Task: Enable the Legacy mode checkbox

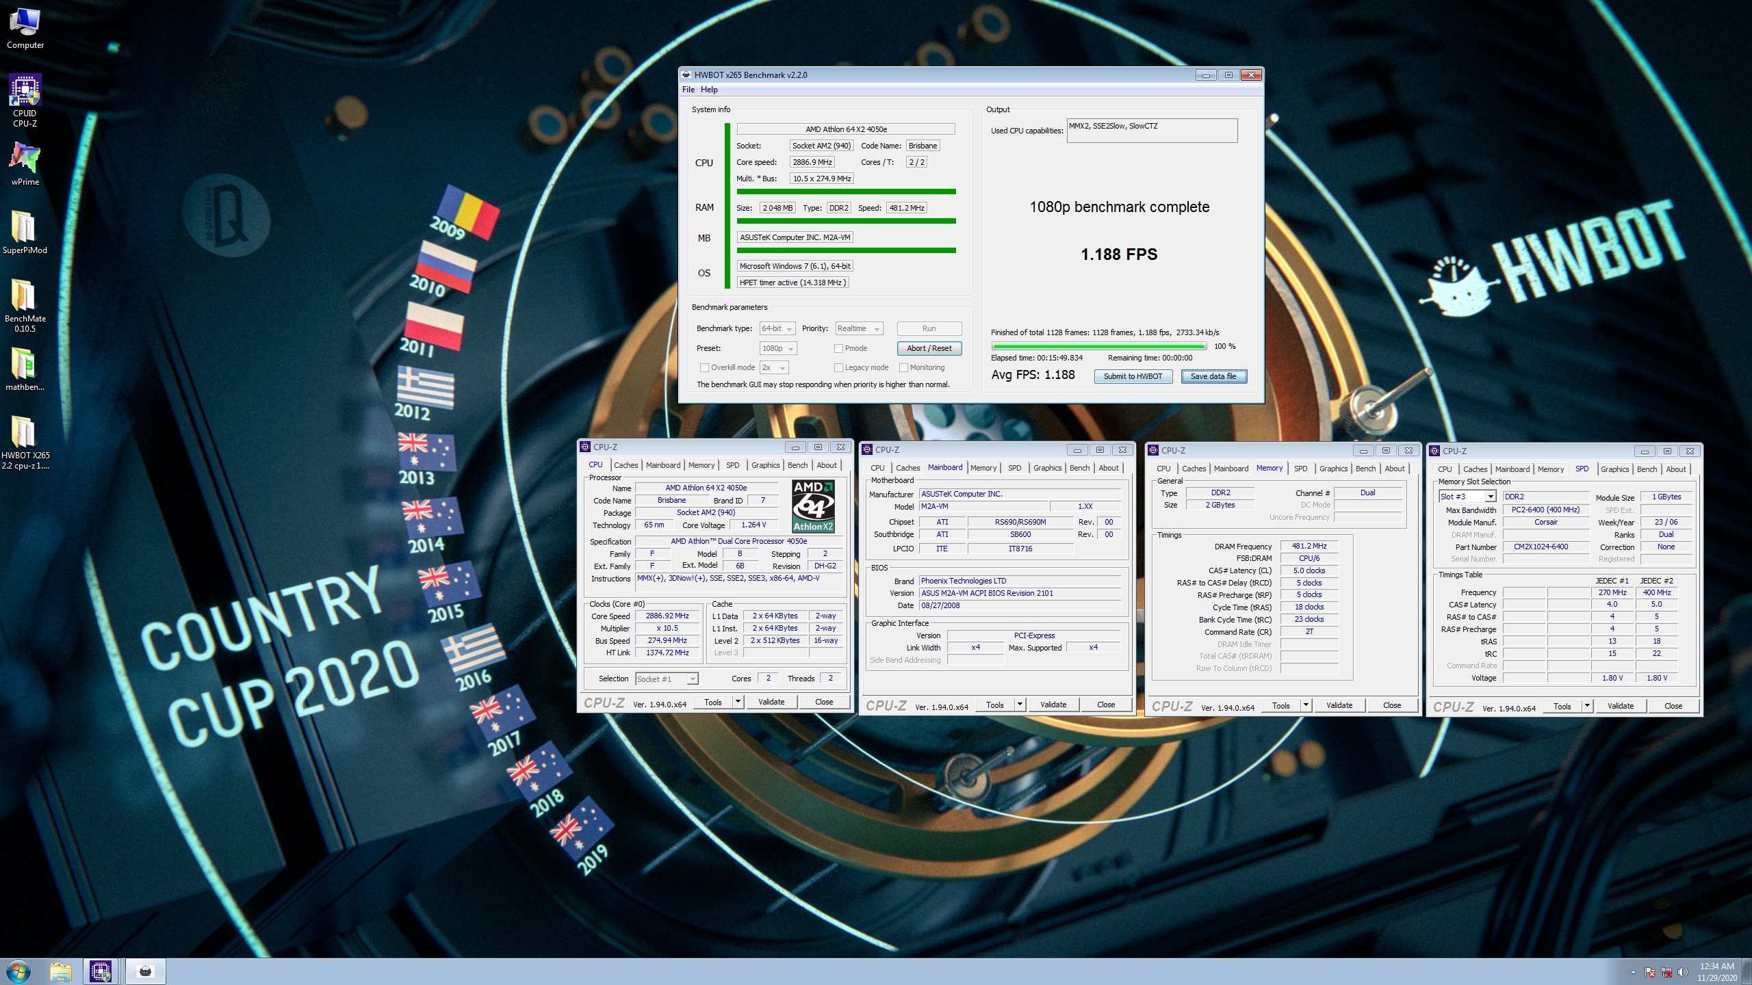Action: (x=838, y=368)
